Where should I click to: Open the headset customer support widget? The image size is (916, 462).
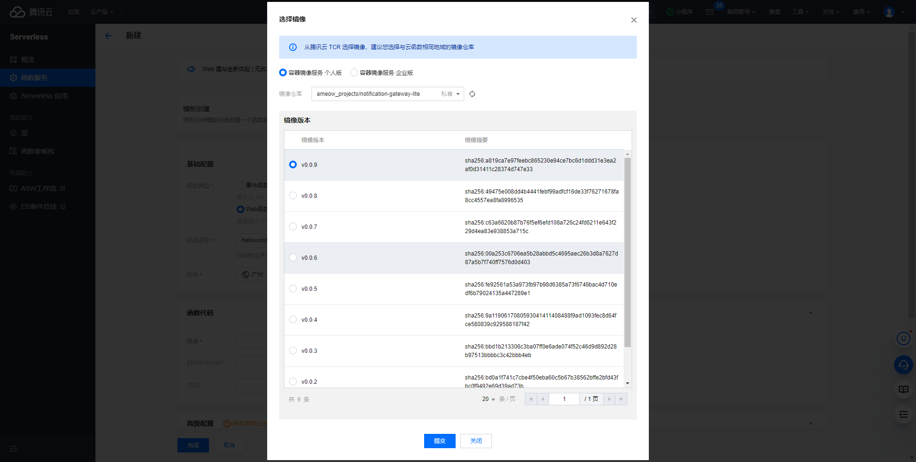[903, 365]
